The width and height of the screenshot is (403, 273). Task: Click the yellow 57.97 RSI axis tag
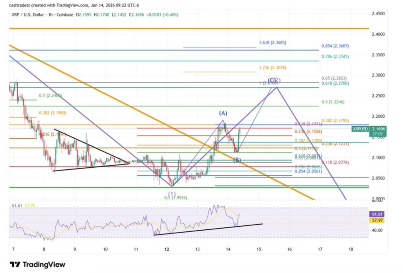[376, 220]
